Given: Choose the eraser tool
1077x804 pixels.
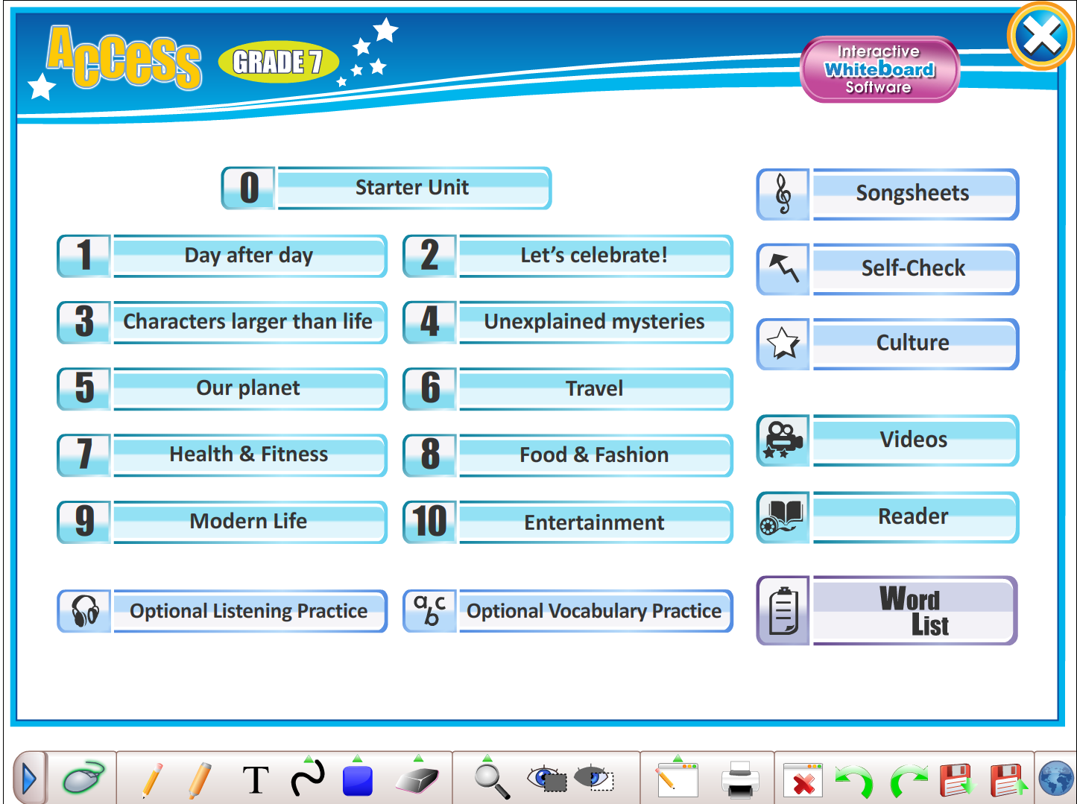Looking at the screenshot, I should 418,779.
